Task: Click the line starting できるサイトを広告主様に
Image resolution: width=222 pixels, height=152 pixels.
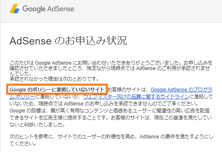Action: point(111,118)
